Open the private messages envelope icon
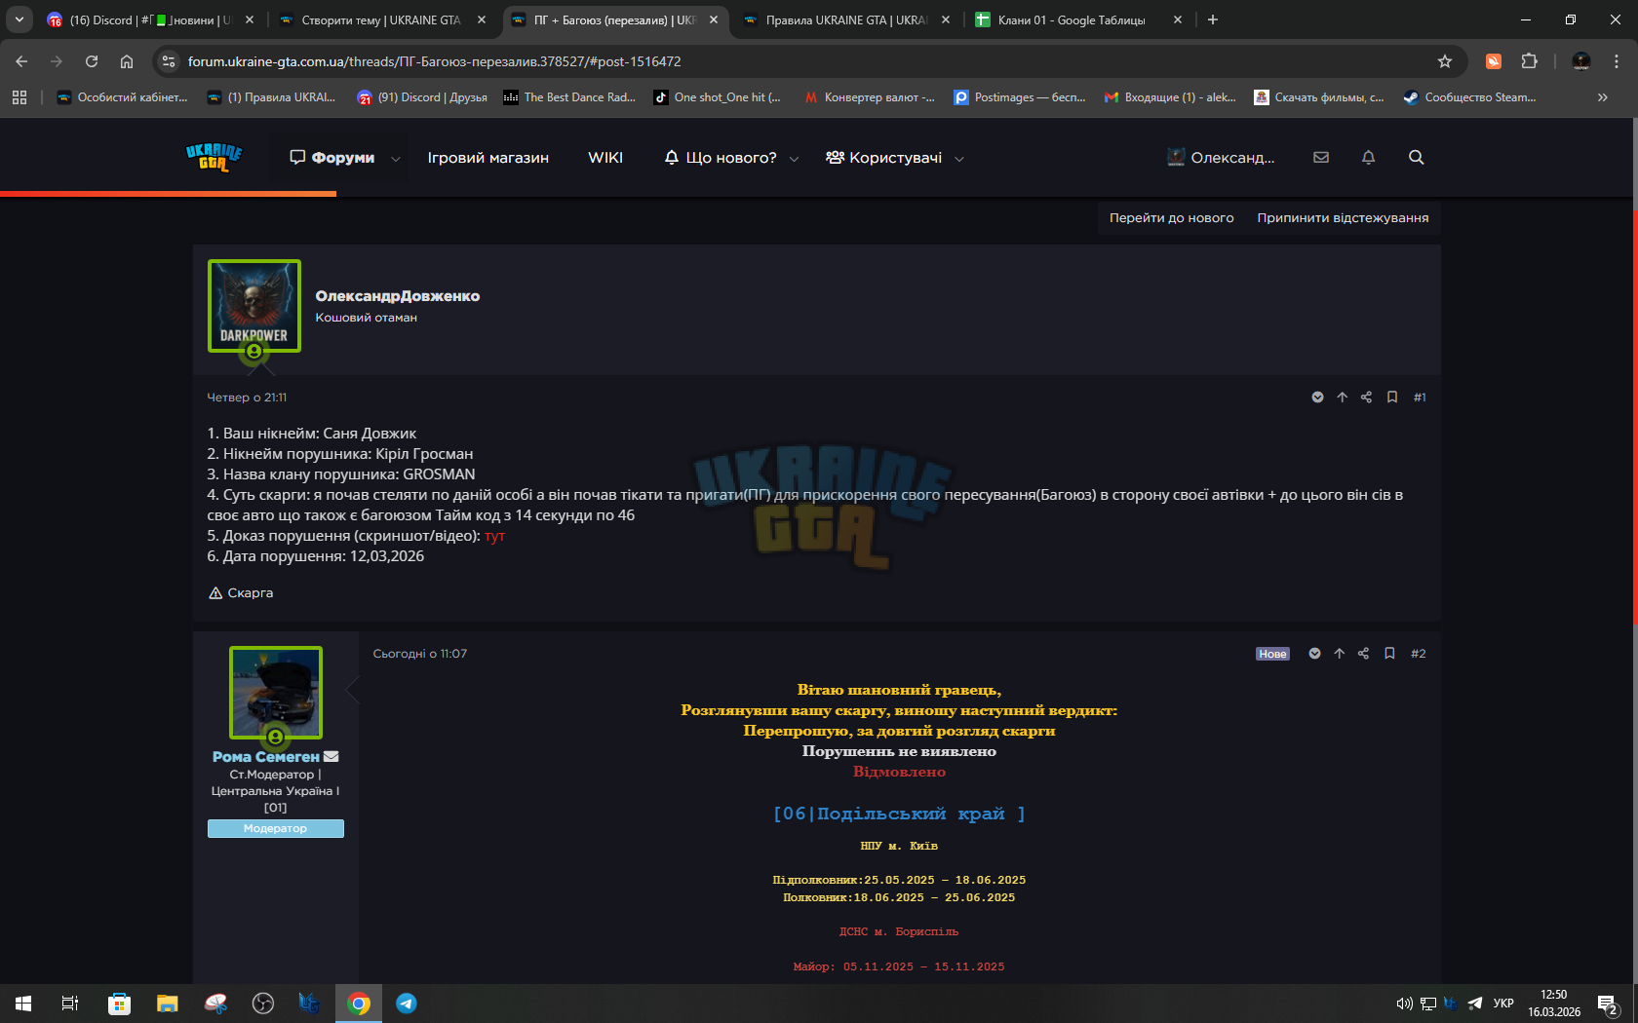1638x1023 pixels. (x=1321, y=158)
